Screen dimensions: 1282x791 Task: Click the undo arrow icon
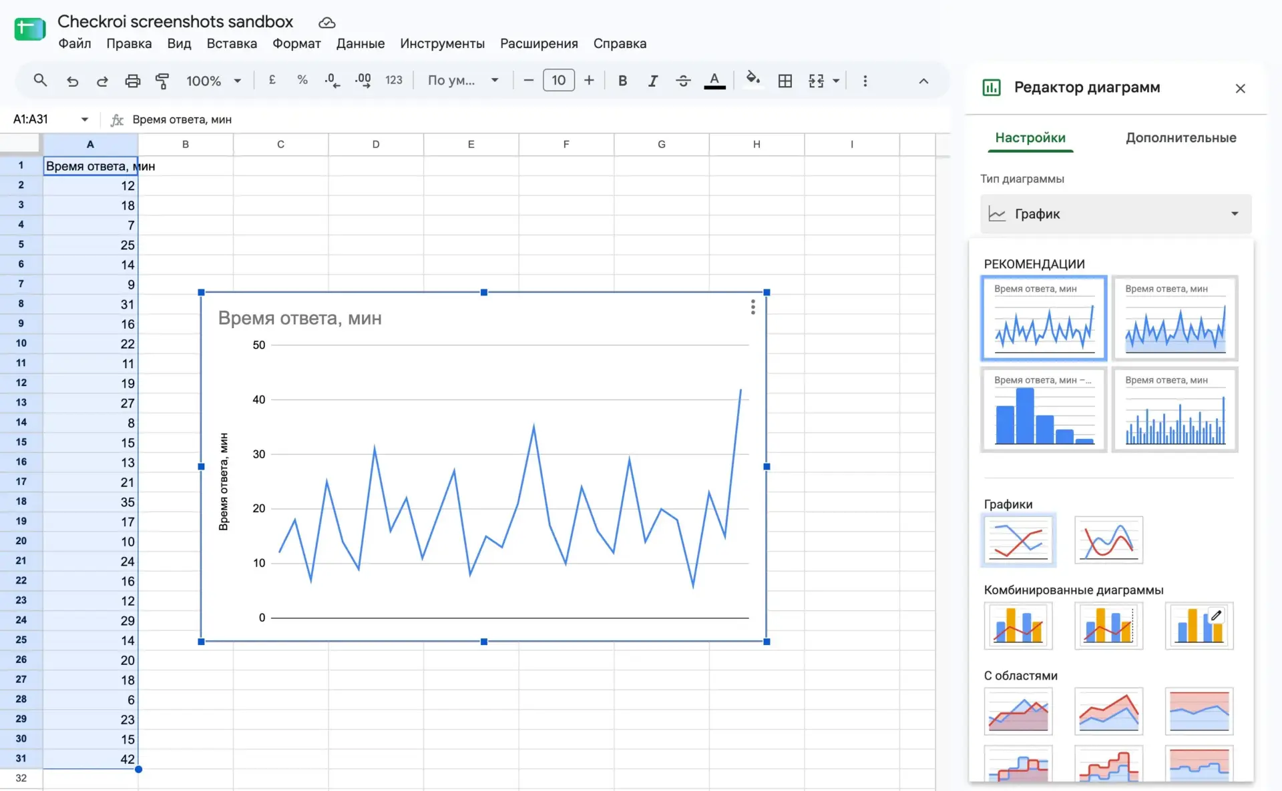(72, 81)
